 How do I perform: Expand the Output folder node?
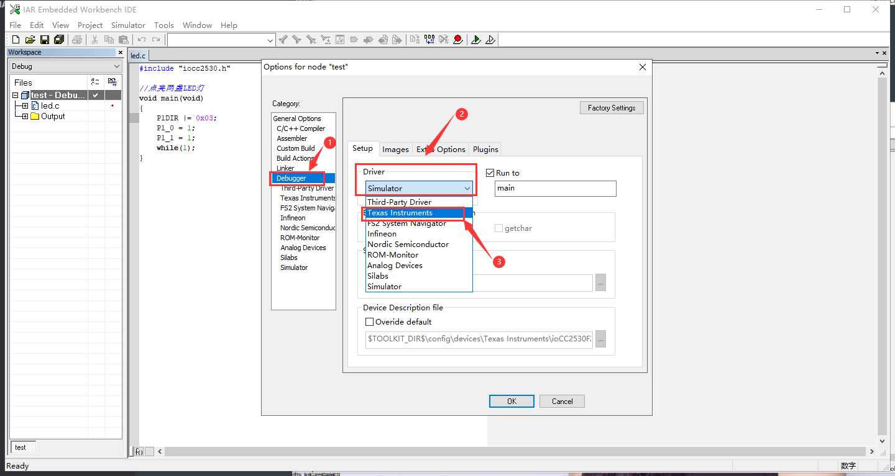[x=25, y=116]
